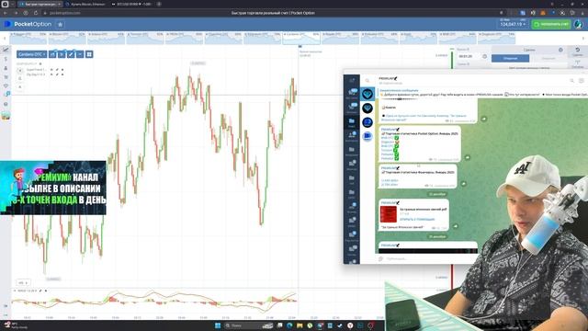Forward the Pocket Option statistics post arrow
This screenshot has width=588, height=331.
pyautogui.click(x=468, y=157)
